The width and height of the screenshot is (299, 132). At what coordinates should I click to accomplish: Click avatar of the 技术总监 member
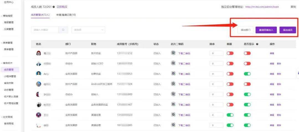(38, 53)
